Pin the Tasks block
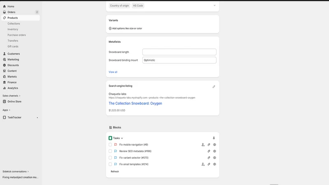The image size is (329, 185). [x=214, y=138]
